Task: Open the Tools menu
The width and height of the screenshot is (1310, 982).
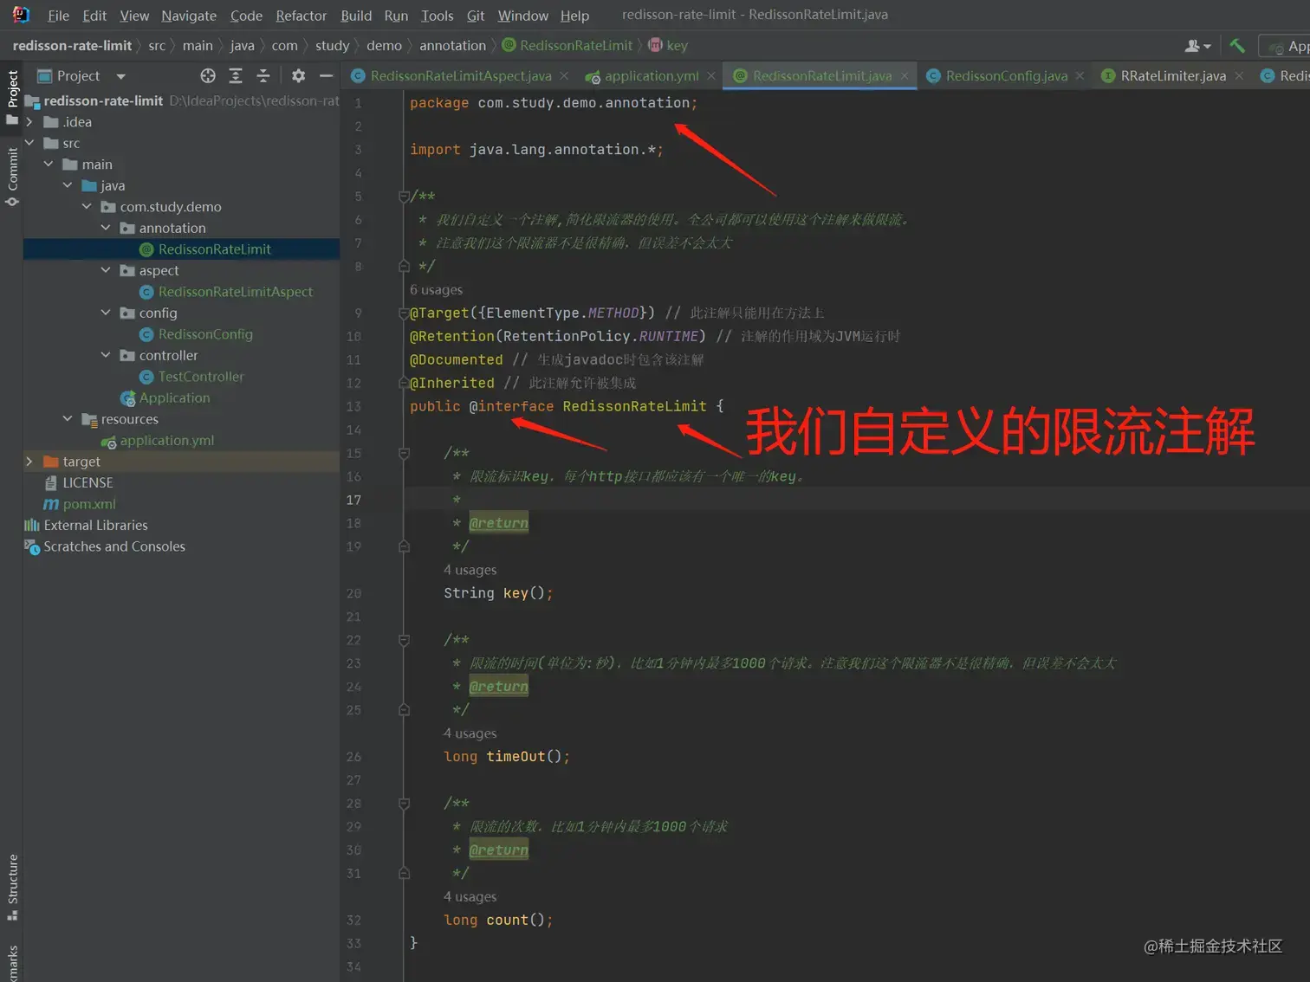Action: [438, 16]
